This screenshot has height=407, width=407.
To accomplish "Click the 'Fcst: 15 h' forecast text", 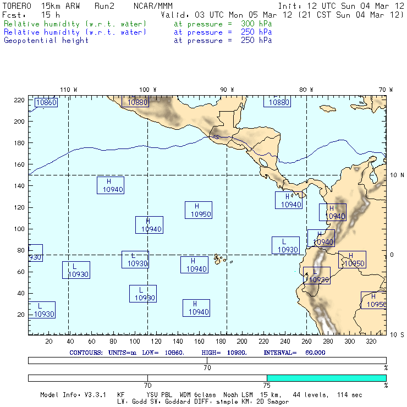I will [31, 15].
